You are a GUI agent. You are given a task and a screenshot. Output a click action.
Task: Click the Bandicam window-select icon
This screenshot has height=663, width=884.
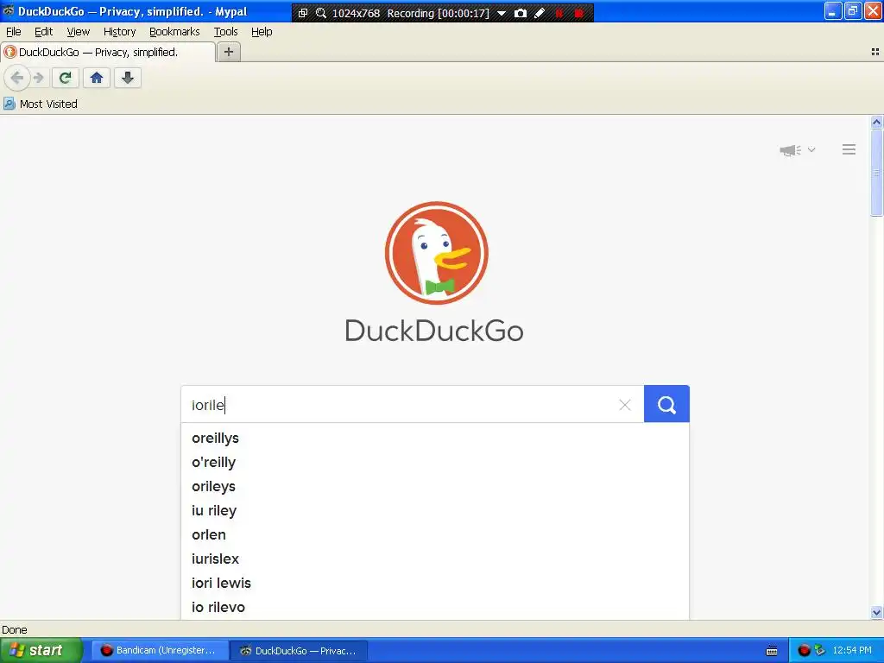click(x=303, y=13)
